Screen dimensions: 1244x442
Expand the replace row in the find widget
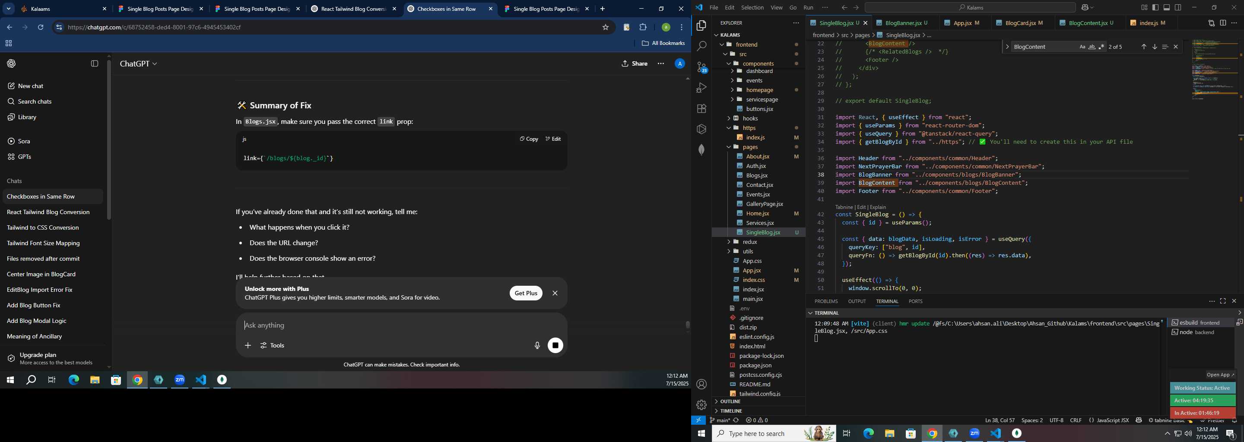(1007, 47)
